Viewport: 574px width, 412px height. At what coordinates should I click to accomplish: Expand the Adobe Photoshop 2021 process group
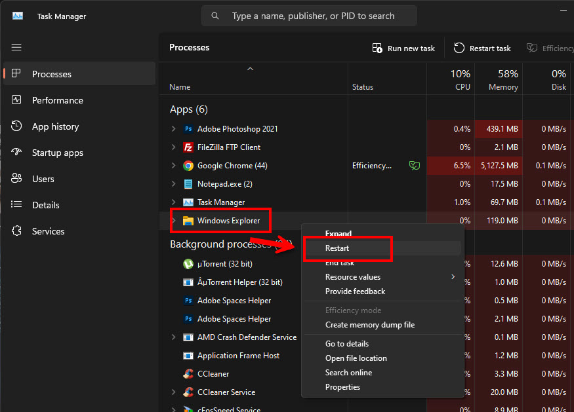(x=174, y=128)
